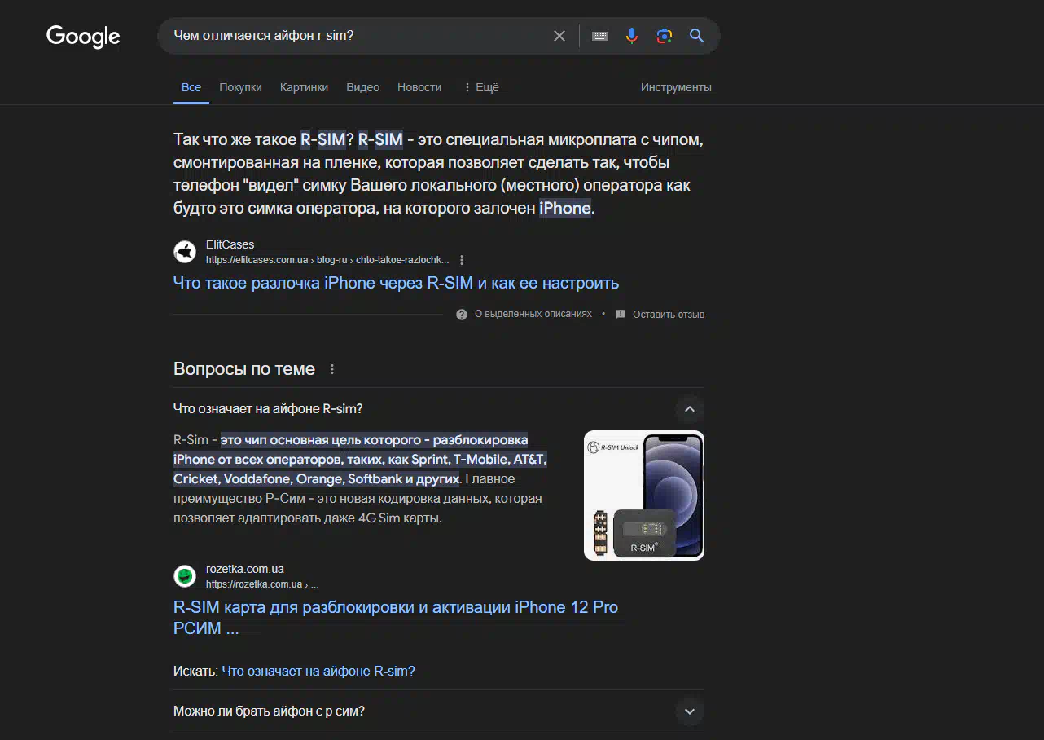Click the https://rozetka.com.ua breadcrumb URL
The height and width of the screenshot is (740, 1044).
click(262, 584)
